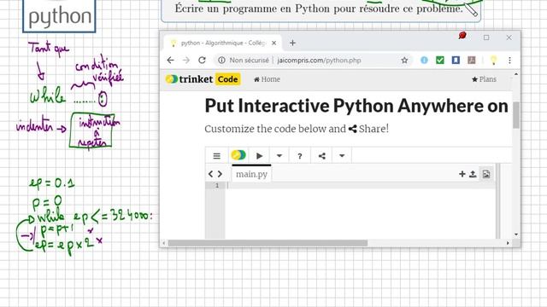
Task: Click the yellow lightbulb extension icon
Action: tap(493, 61)
